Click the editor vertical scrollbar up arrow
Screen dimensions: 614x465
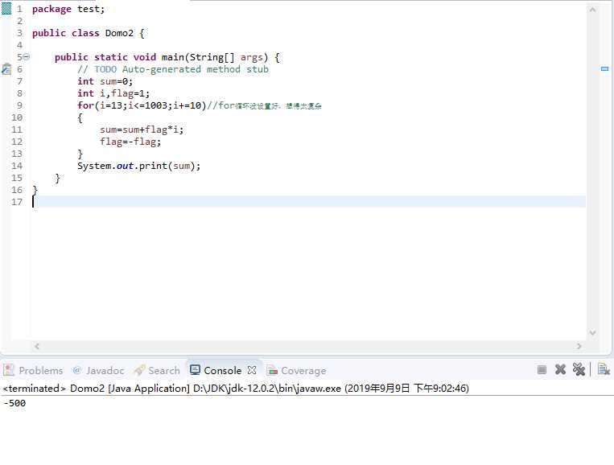pos(592,10)
